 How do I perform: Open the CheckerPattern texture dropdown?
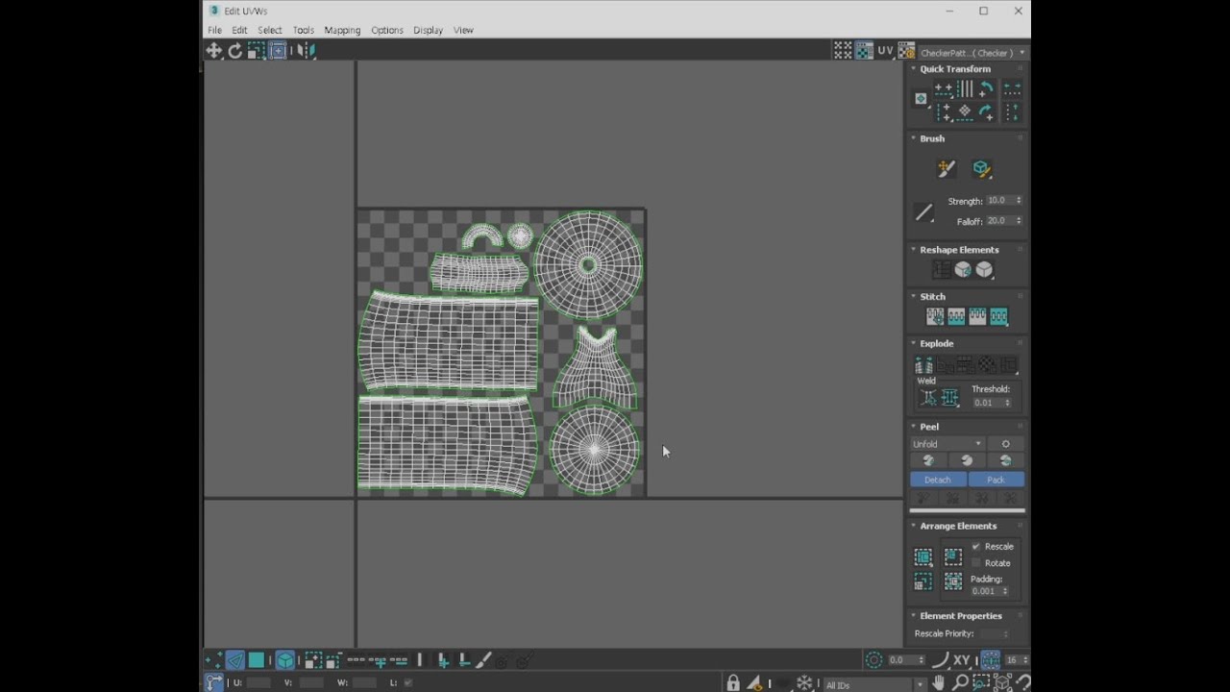coord(972,53)
